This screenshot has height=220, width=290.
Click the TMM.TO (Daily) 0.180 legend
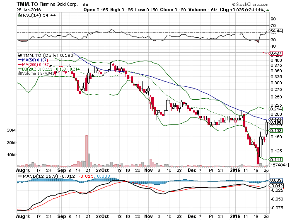pyautogui.click(x=48, y=55)
